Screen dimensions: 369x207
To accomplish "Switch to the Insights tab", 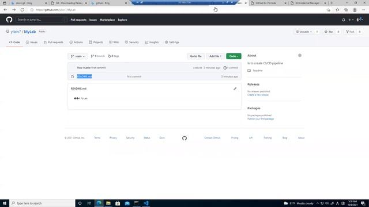I will 152,42.
